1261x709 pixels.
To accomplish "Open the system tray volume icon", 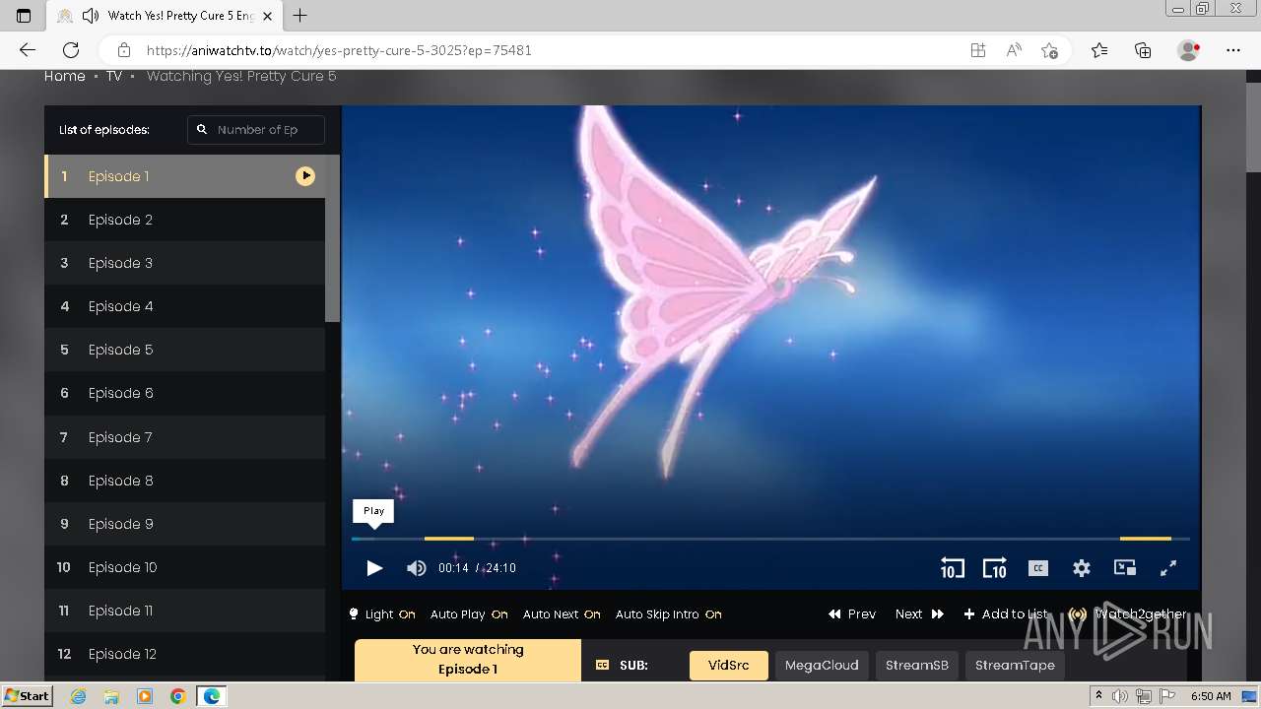I will tap(1119, 696).
